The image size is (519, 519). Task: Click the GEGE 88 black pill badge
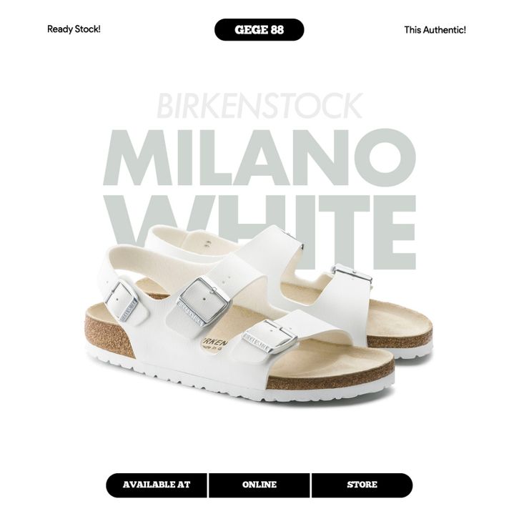[x=259, y=30]
